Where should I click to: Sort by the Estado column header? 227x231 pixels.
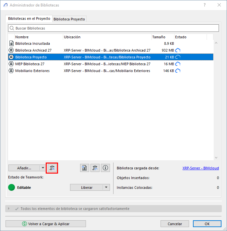pos(190,37)
